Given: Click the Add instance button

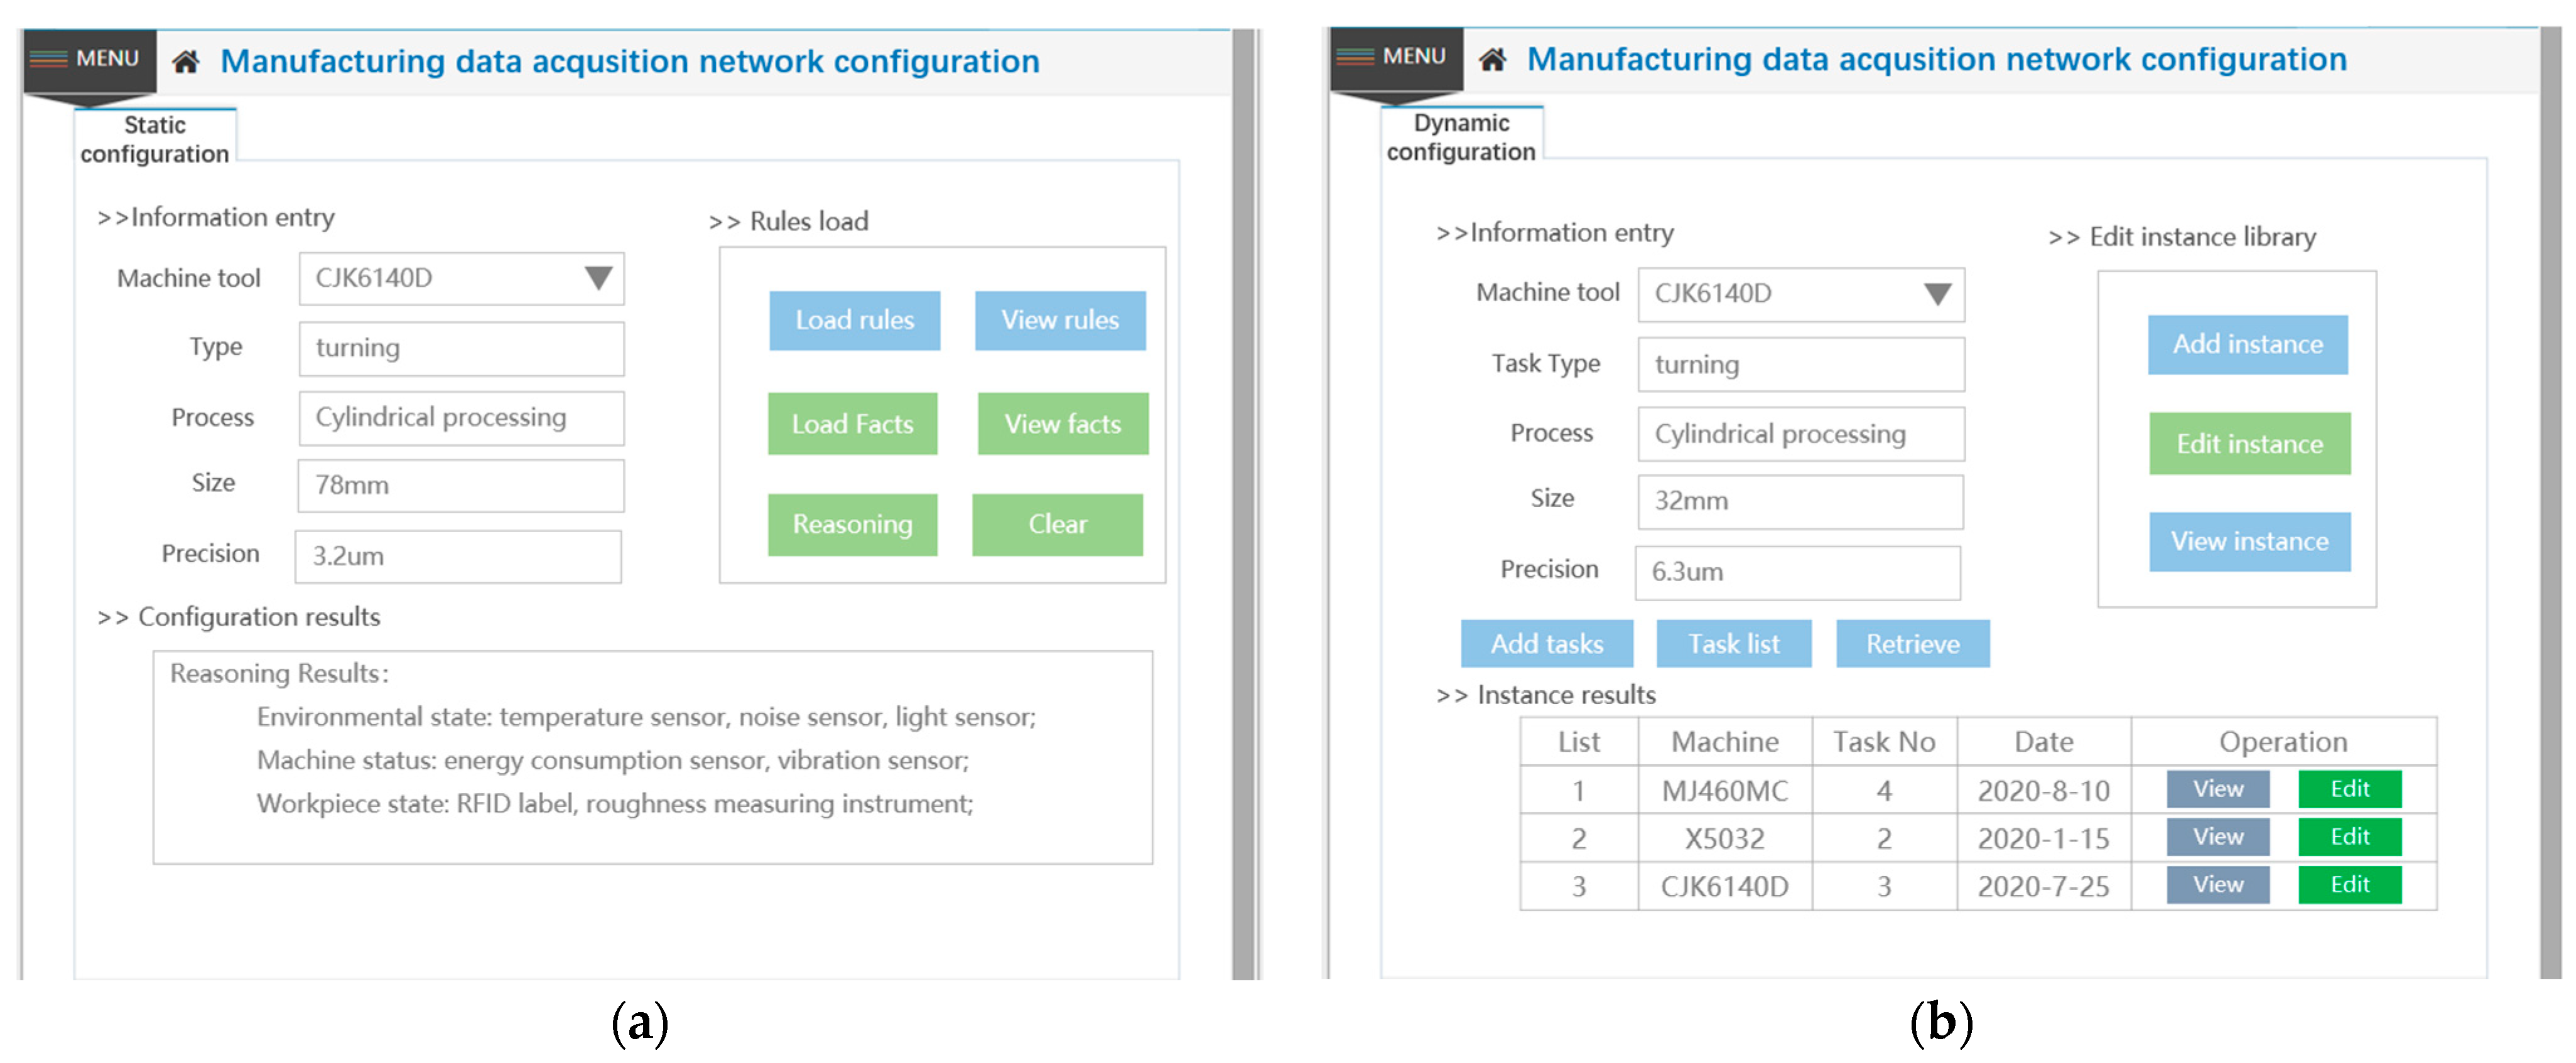Looking at the screenshot, I should click(x=2247, y=345).
